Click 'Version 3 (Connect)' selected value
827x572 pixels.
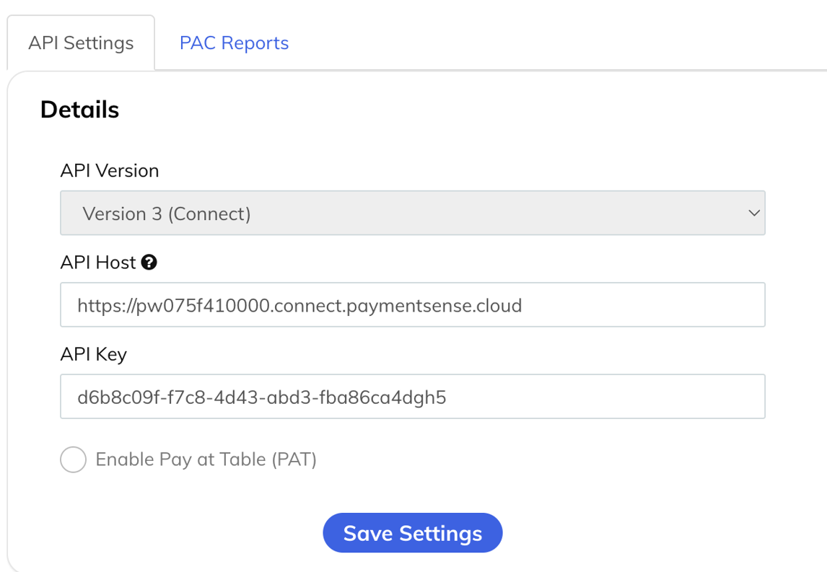pyautogui.click(x=167, y=214)
